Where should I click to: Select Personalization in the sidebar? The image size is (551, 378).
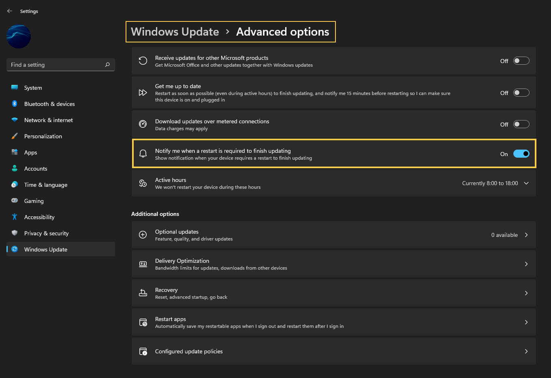(61, 136)
